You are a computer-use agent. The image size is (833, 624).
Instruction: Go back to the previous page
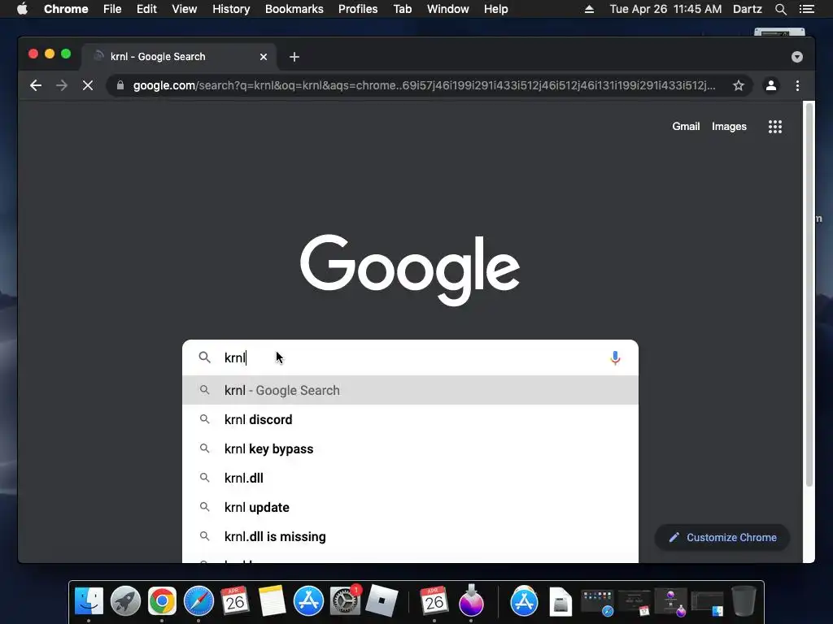[36, 85]
